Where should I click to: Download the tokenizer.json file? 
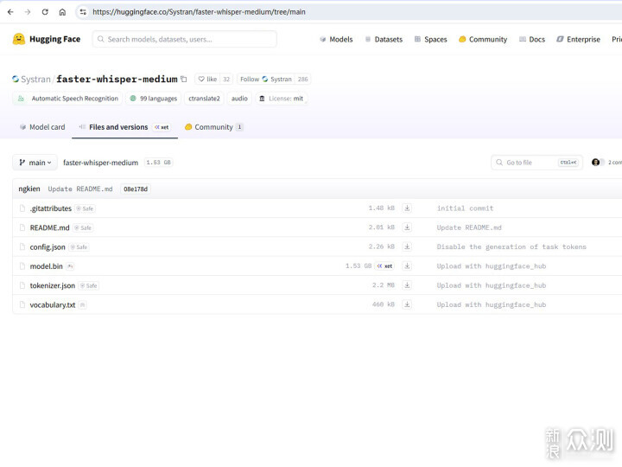[x=407, y=285]
